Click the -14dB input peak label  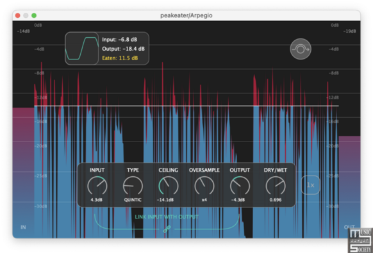pos(23,31)
